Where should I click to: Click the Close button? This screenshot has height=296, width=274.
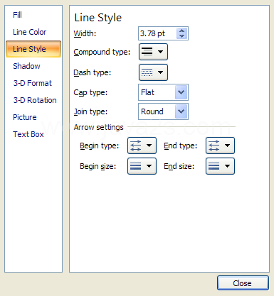(243, 283)
